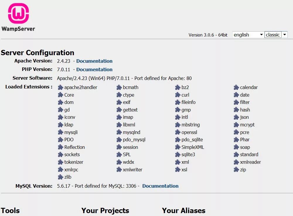Viewport: 293px width, 216px height.
Task: Click the WampServer logo
Action: click(18, 17)
